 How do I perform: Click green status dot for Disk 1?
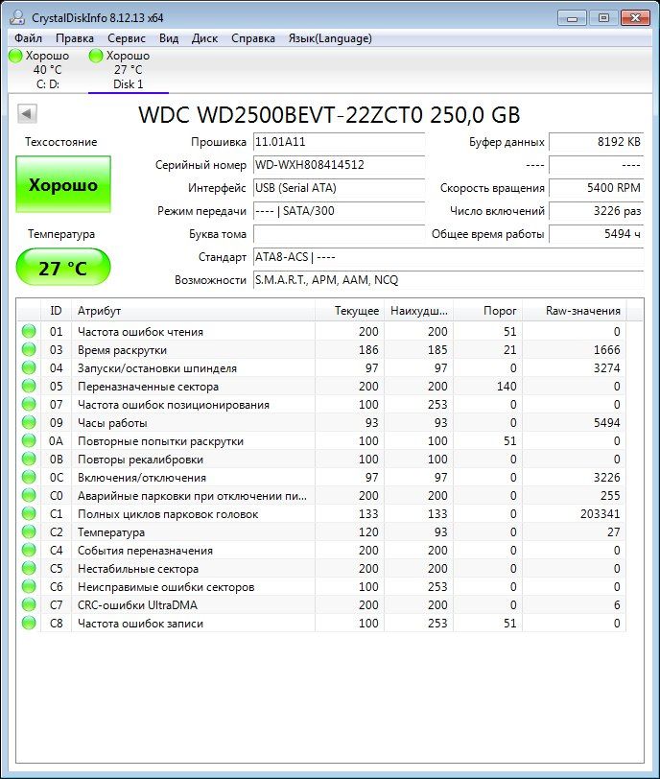(96, 56)
